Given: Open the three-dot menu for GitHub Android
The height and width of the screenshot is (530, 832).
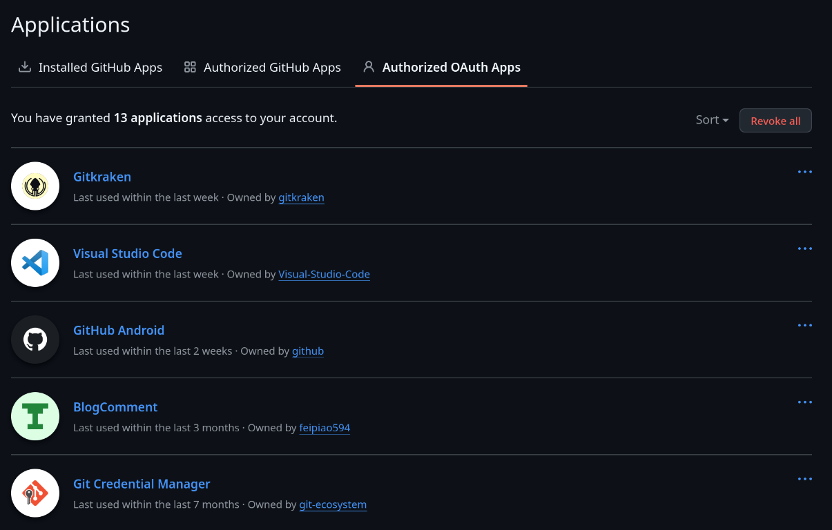Looking at the screenshot, I should 804,325.
